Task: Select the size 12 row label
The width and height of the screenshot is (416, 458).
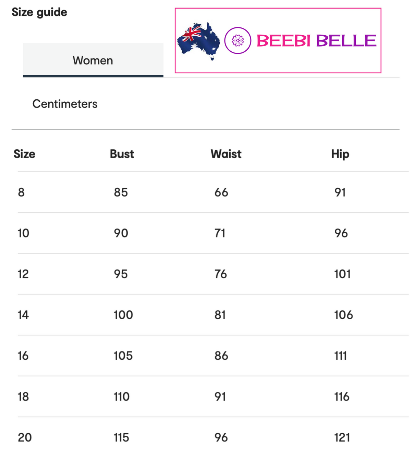Action: point(23,274)
